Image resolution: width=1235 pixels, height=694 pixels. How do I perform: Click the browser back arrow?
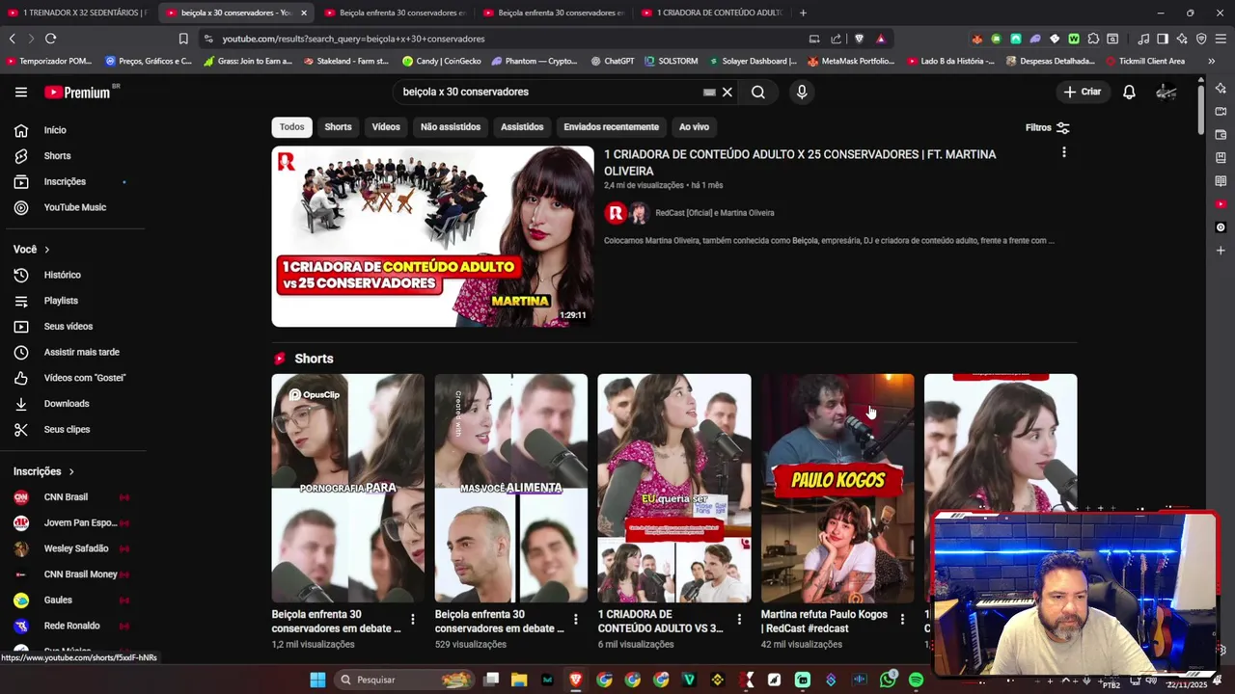pyautogui.click(x=12, y=39)
